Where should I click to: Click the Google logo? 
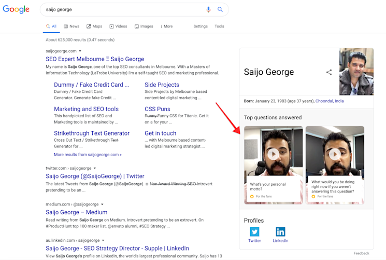[x=16, y=9]
